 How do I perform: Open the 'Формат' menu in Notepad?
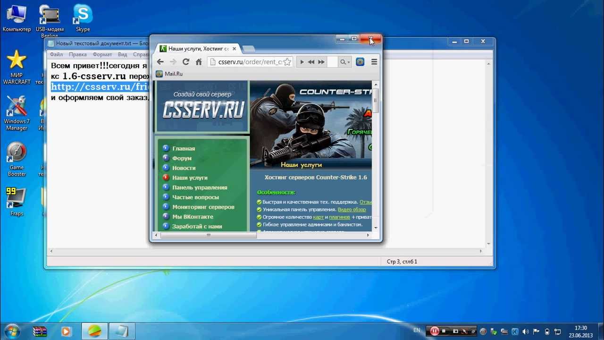102,54
